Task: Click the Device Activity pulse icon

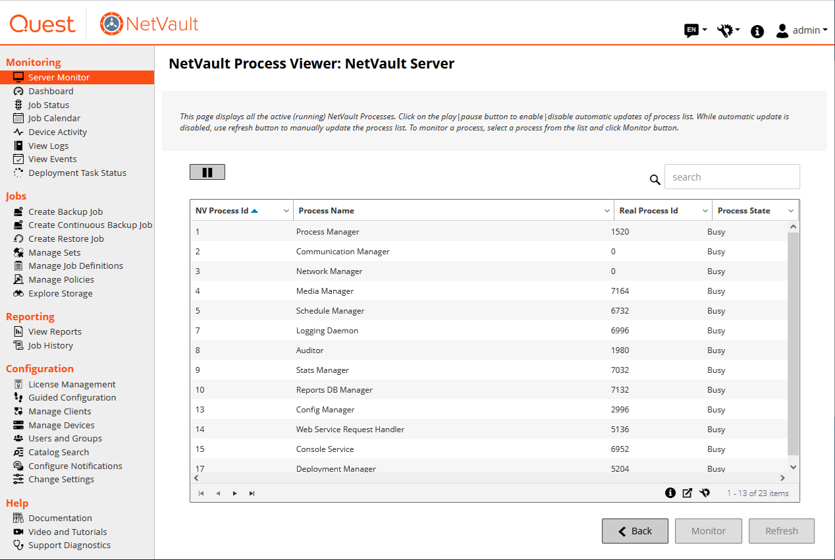Action: [18, 132]
